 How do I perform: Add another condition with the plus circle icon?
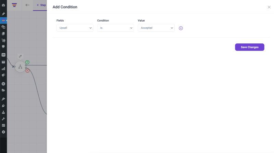[x=181, y=28]
